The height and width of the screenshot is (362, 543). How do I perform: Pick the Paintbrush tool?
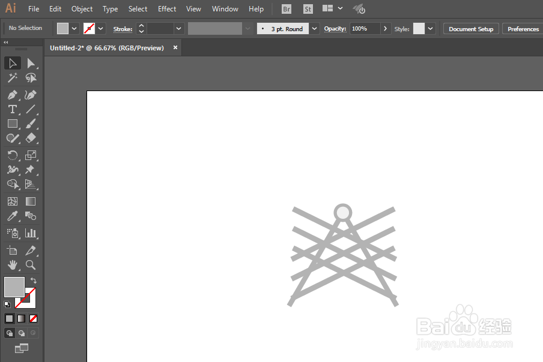pos(31,123)
